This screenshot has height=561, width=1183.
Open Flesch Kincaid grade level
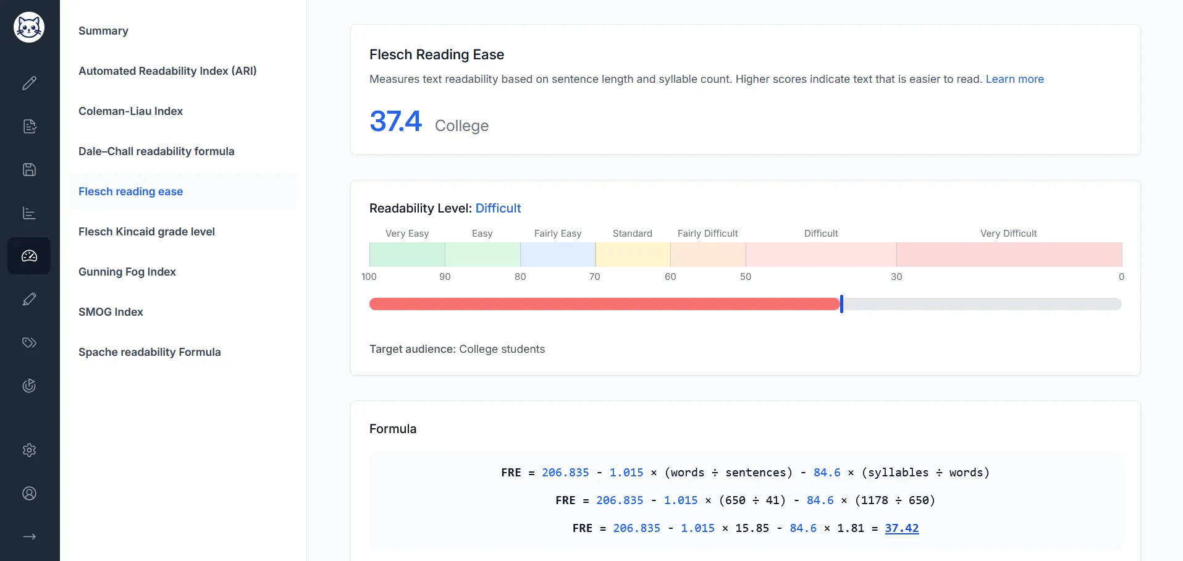[146, 232]
